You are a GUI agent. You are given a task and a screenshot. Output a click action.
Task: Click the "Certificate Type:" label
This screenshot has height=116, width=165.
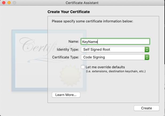point(65,57)
